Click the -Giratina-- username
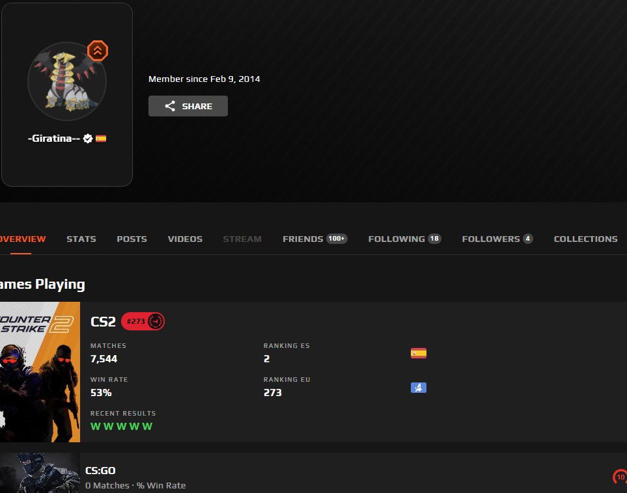 tap(53, 139)
